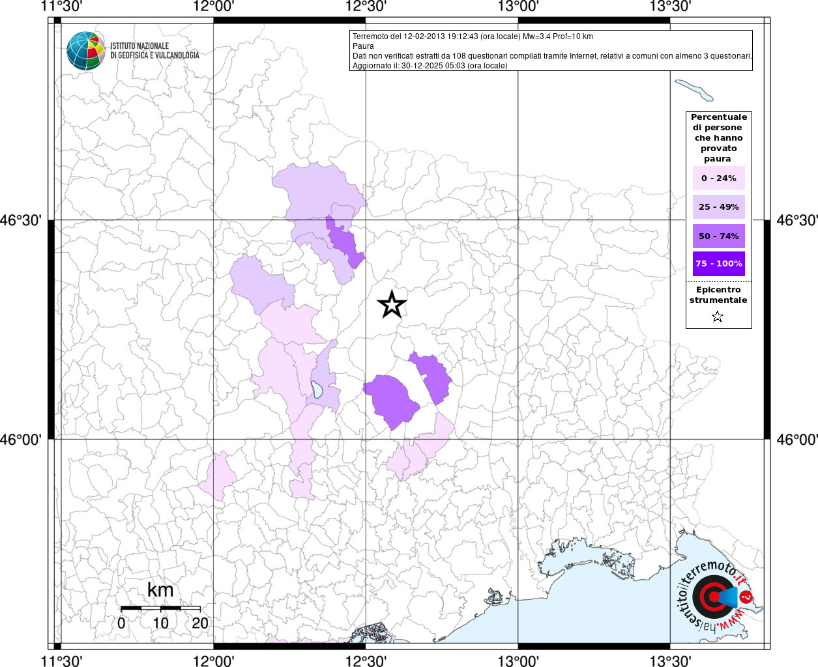The image size is (818, 667).
Task: Click the km scale bar
Action: click(x=160, y=608)
